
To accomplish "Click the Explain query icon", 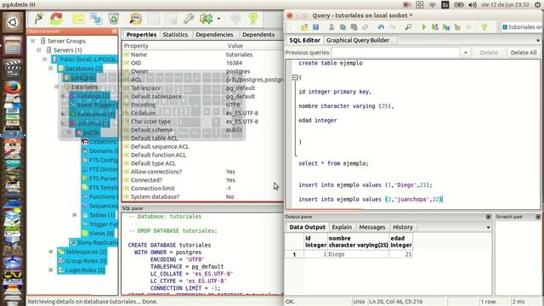I will click(457, 27).
